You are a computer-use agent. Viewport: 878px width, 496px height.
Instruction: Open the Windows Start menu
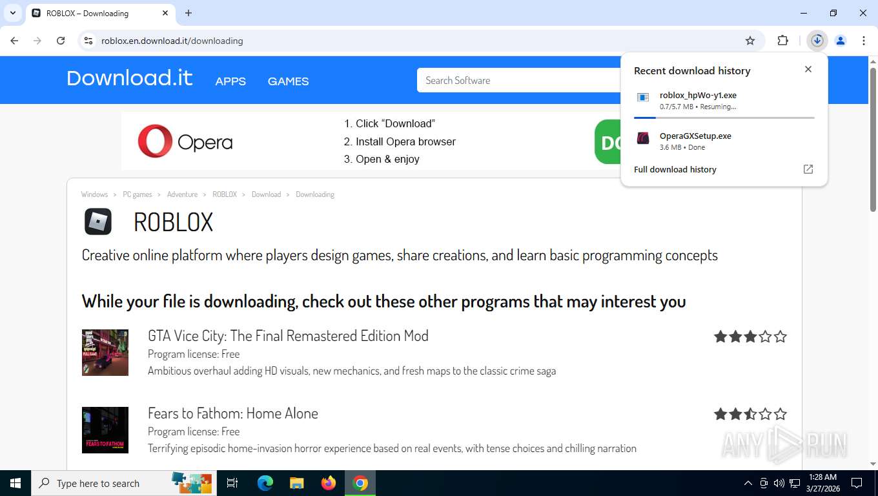coord(15,483)
